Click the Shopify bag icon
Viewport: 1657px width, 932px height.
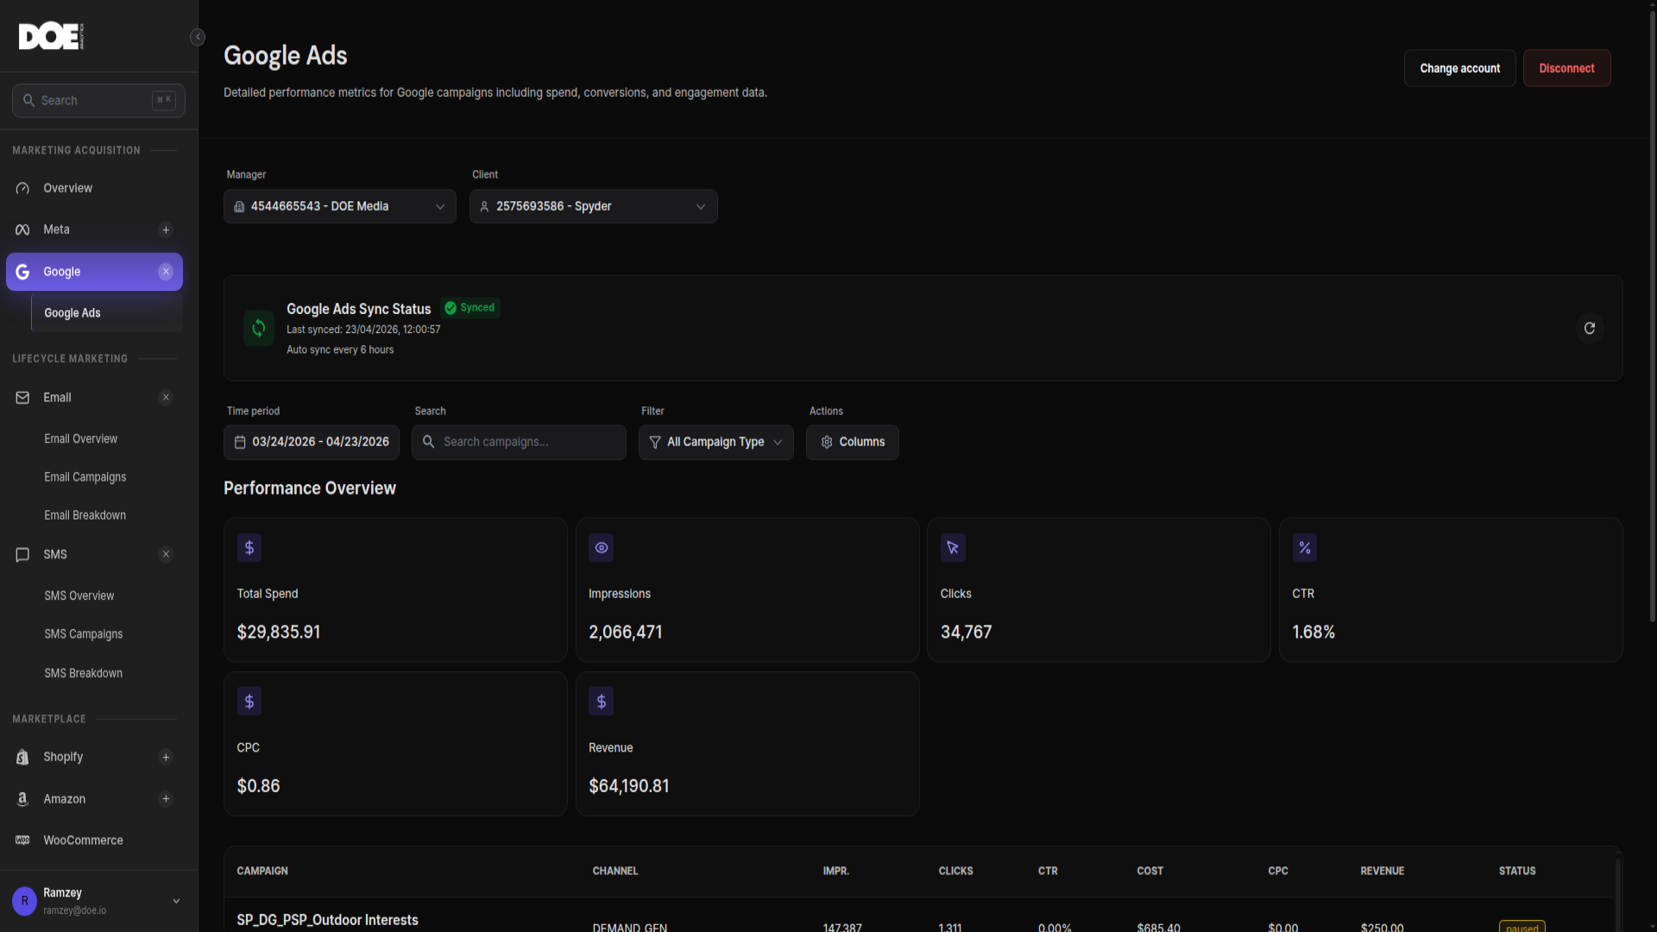[22, 757]
